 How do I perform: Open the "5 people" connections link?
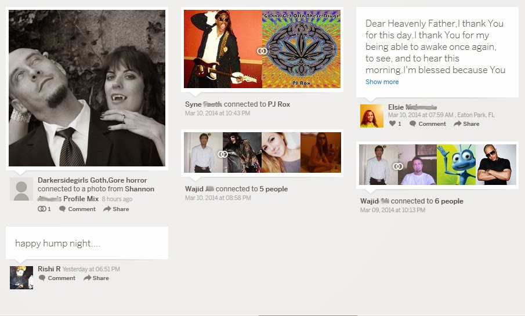[x=274, y=189]
